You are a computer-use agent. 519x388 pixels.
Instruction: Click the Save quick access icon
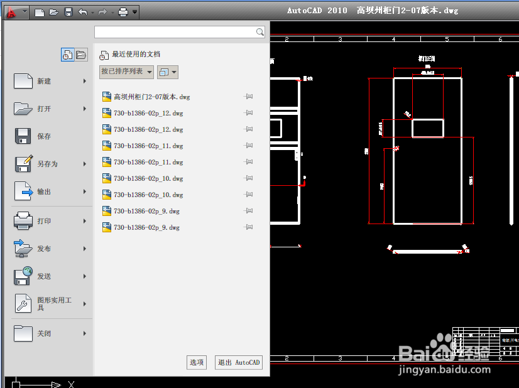[x=68, y=13]
